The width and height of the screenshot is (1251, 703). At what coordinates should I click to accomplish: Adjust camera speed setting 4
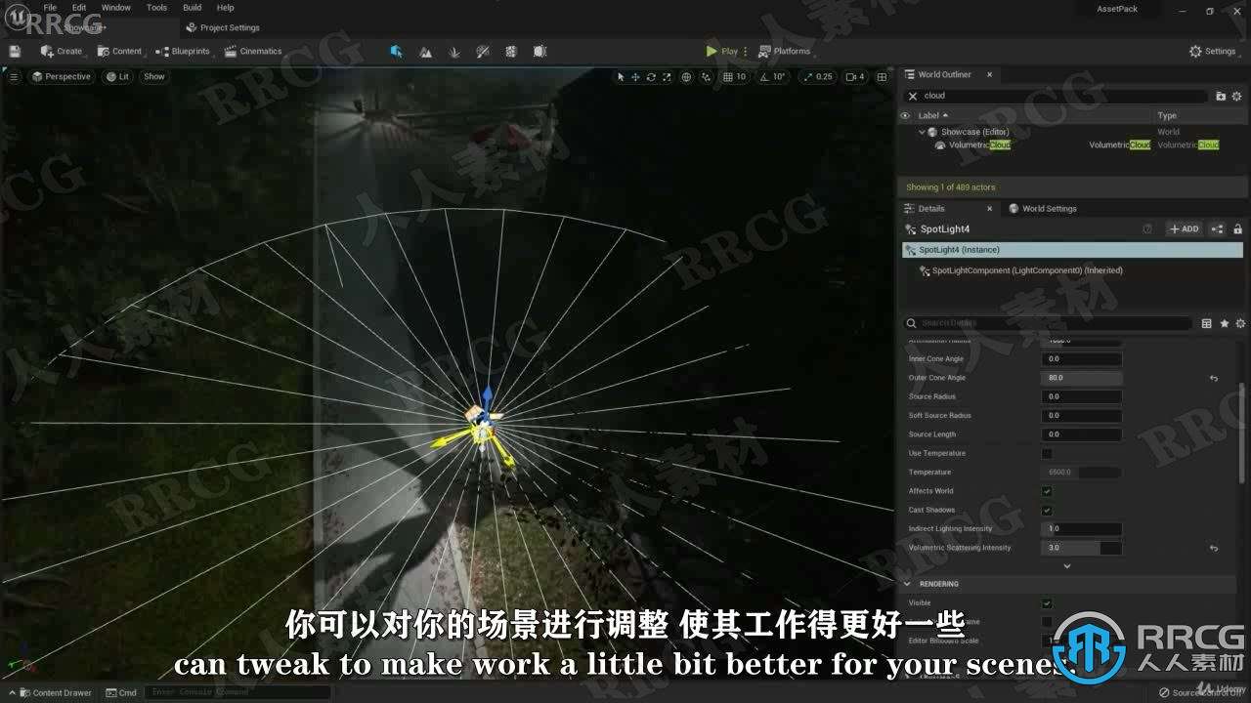click(855, 76)
